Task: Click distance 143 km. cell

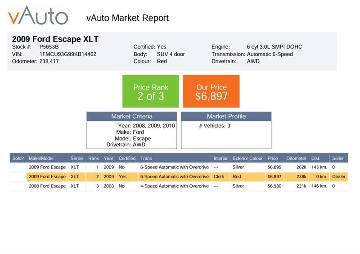Action: click(319, 168)
